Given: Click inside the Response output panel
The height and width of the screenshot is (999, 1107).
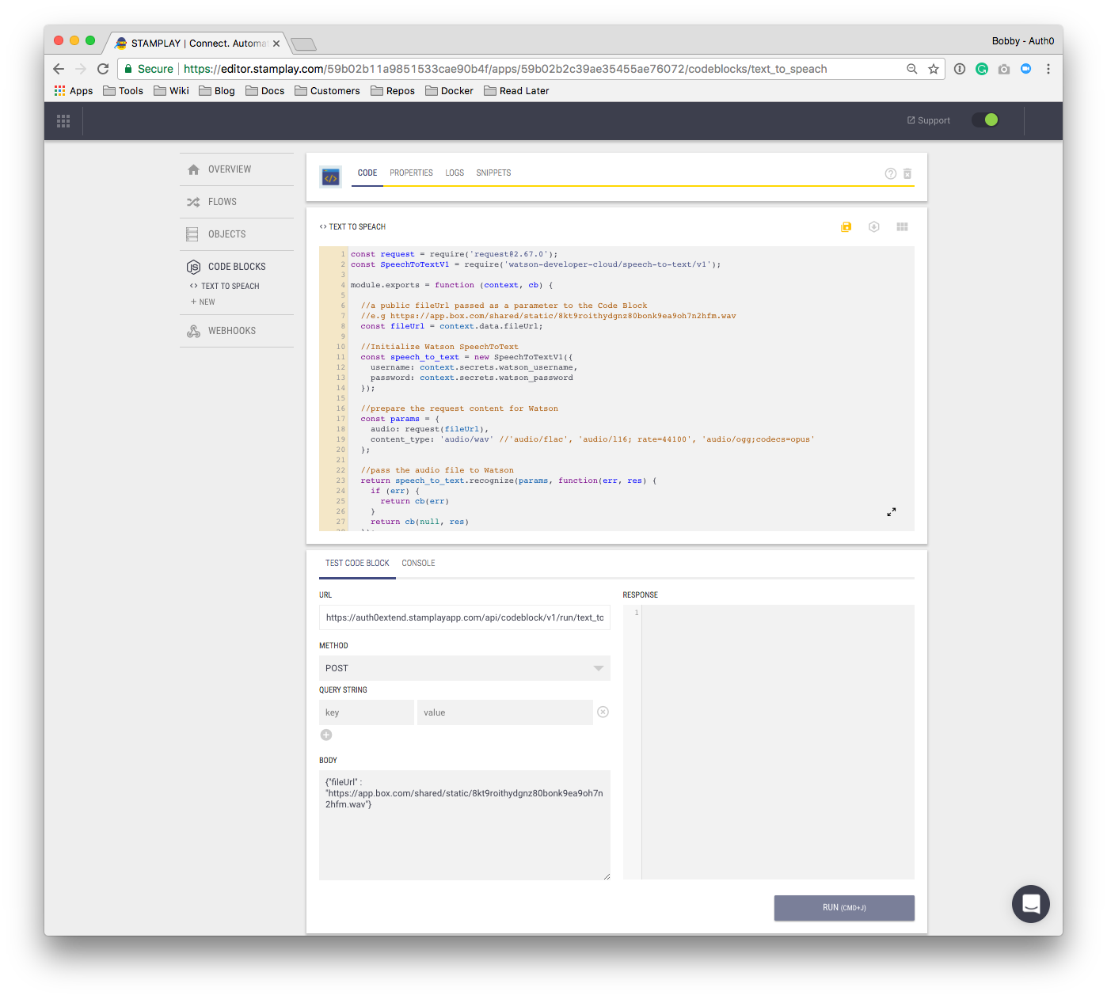Looking at the screenshot, I should (x=769, y=743).
